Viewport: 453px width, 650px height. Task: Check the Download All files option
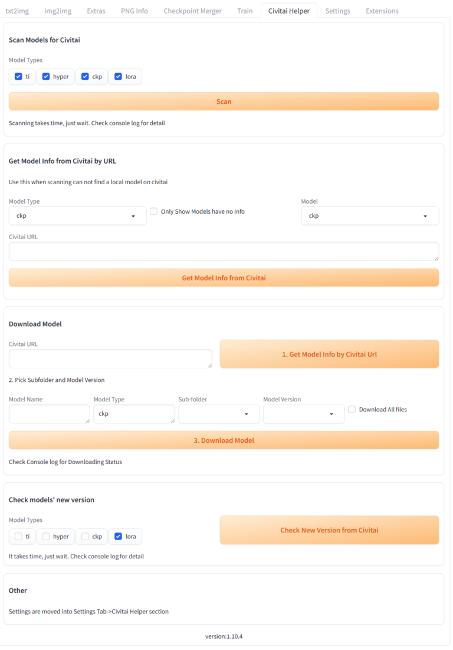pyautogui.click(x=352, y=409)
